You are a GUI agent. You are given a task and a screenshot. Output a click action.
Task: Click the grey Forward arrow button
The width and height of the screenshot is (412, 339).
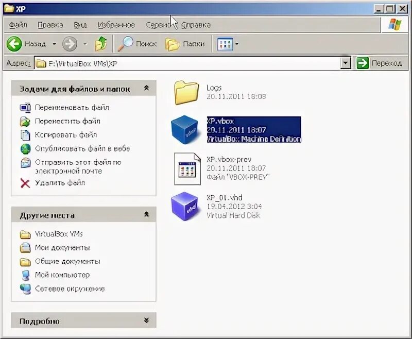pos(70,44)
